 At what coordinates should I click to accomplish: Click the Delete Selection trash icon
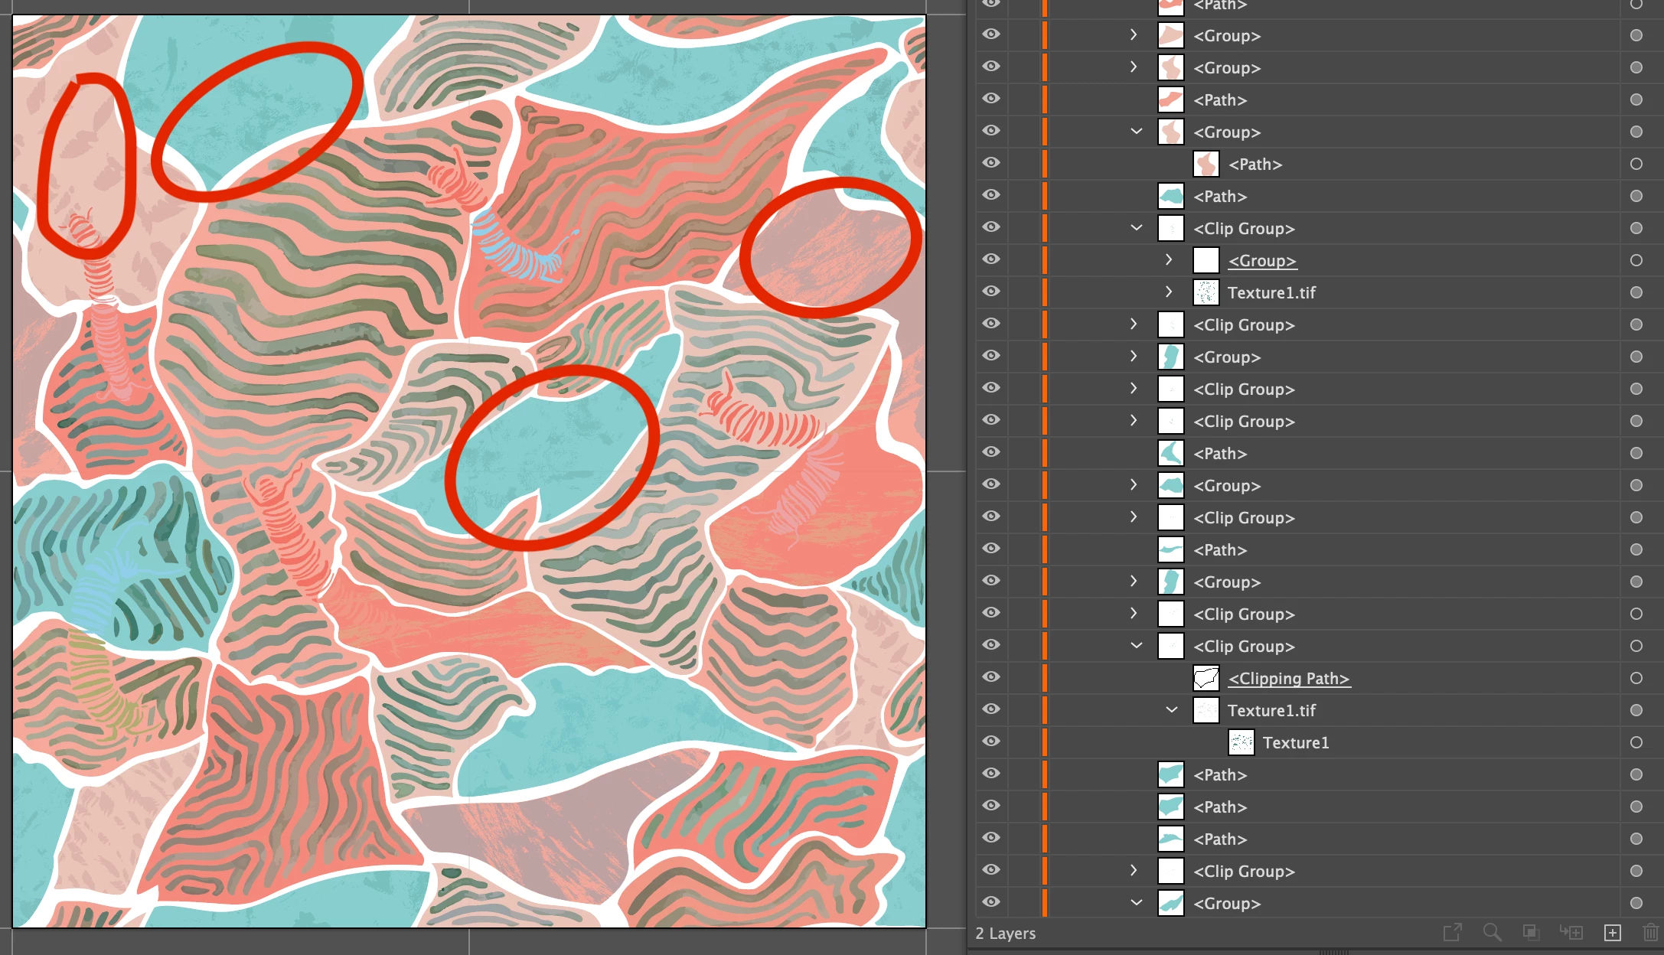[x=1649, y=932]
